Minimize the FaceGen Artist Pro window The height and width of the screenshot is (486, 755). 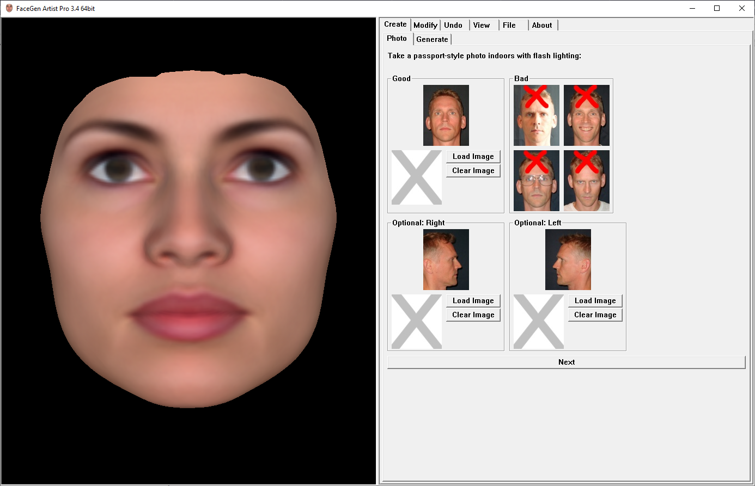[692, 8]
